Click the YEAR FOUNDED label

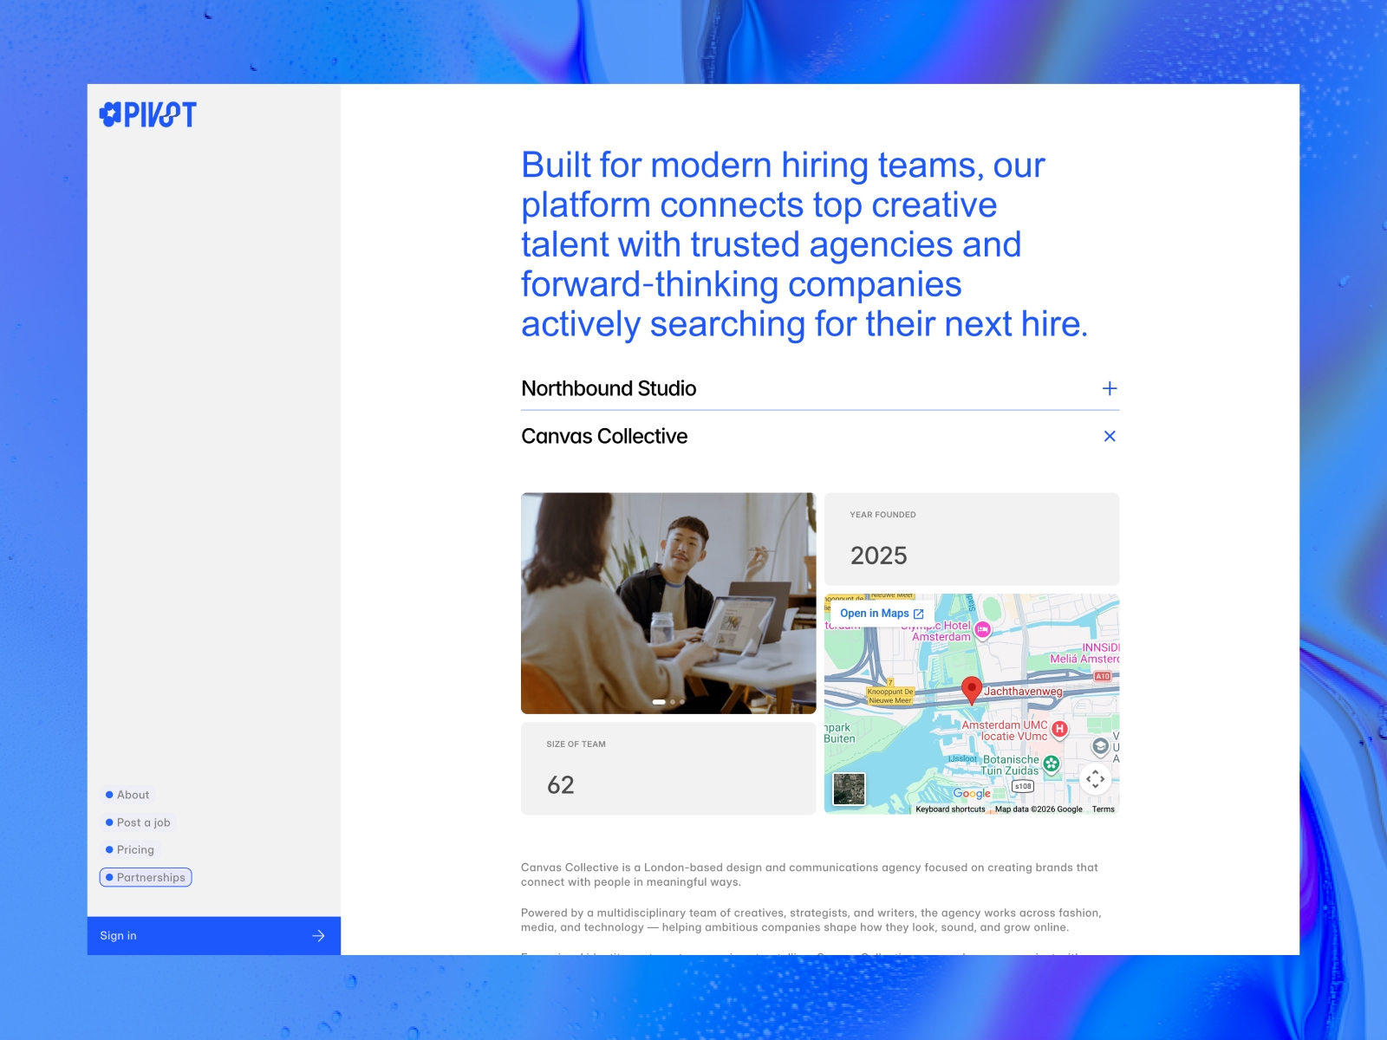(x=883, y=515)
